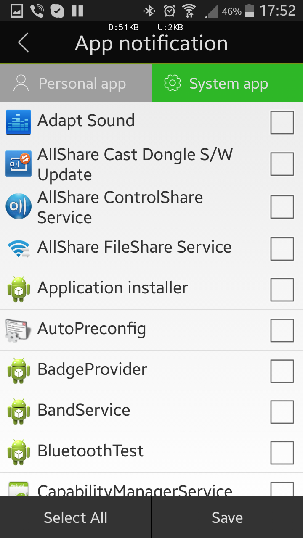The width and height of the screenshot is (303, 538).
Task: Check the BluetoothTest checkbox
Action: (282, 452)
